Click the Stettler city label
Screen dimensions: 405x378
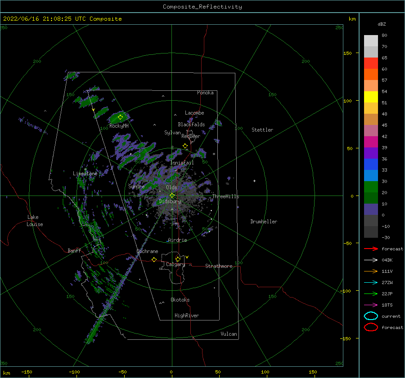[262, 130]
